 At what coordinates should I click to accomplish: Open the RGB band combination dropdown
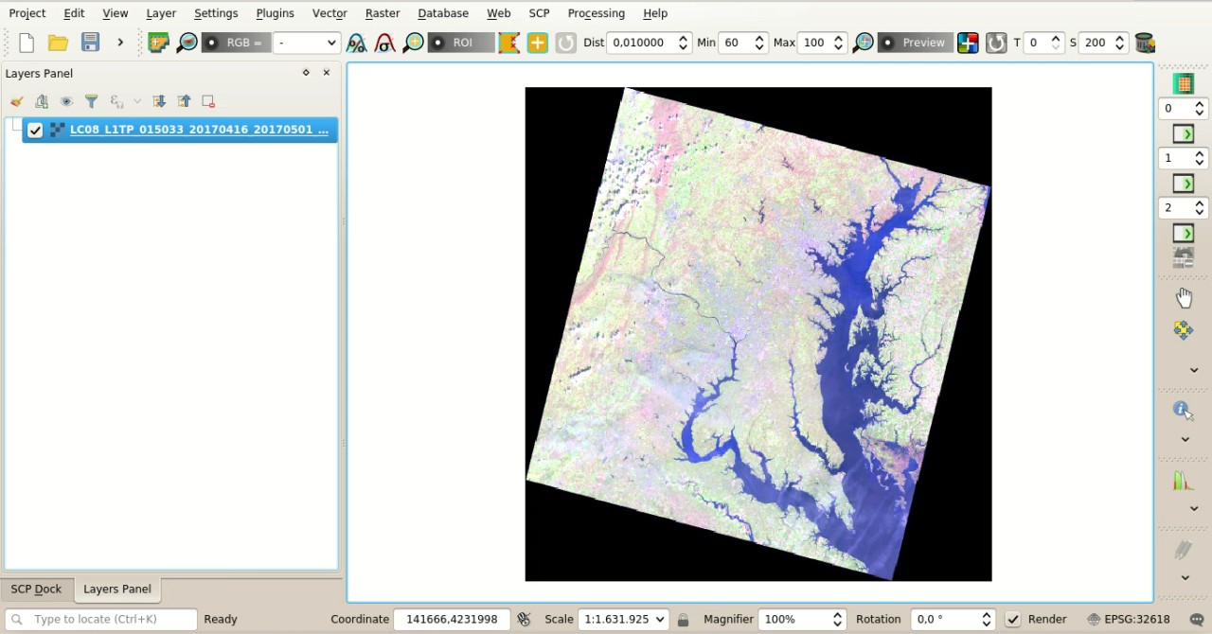305,43
